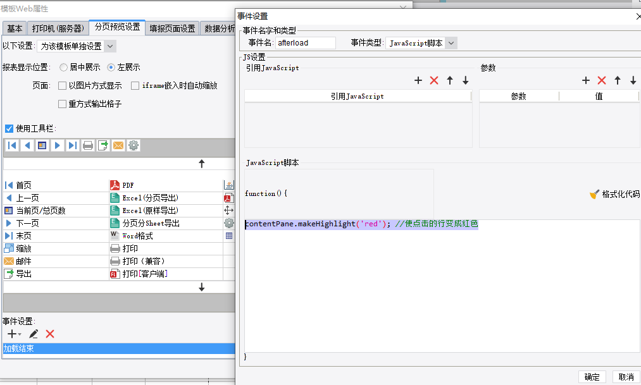Select 加载结束 event in list

coord(118,348)
